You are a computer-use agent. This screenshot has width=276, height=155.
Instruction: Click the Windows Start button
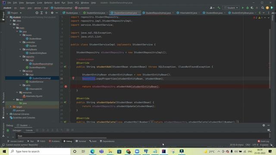point(4,151)
